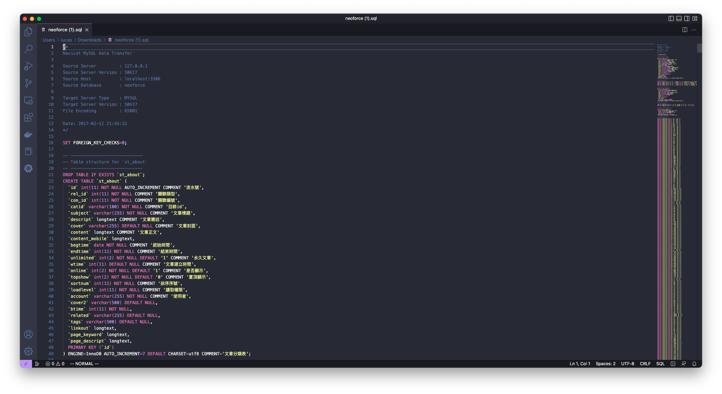Click line number 49 in the gutter
722x394 pixels.
click(x=51, y=354)
